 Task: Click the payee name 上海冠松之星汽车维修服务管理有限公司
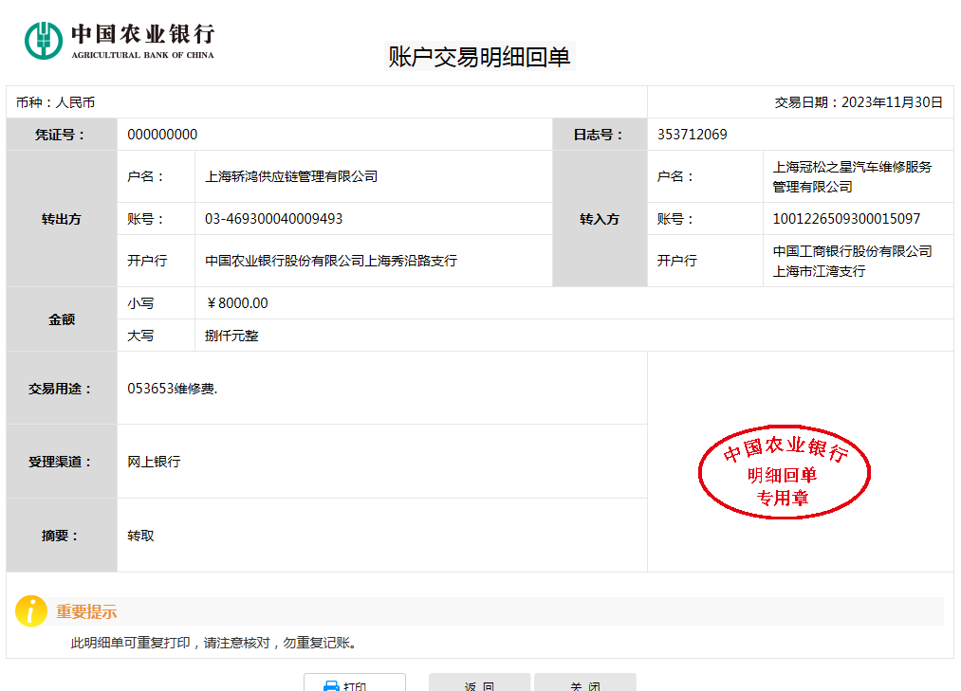[851, 176]
